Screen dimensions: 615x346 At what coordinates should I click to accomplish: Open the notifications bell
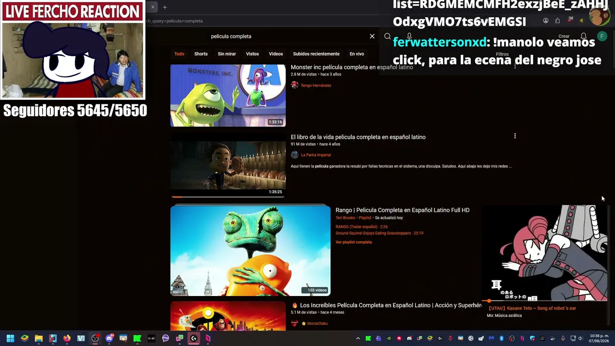583,36
